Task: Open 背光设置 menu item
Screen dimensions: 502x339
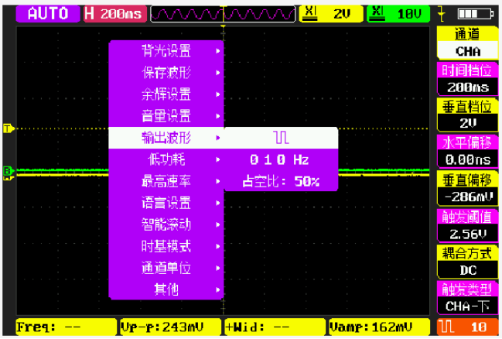Action: [x=166, y=51]
